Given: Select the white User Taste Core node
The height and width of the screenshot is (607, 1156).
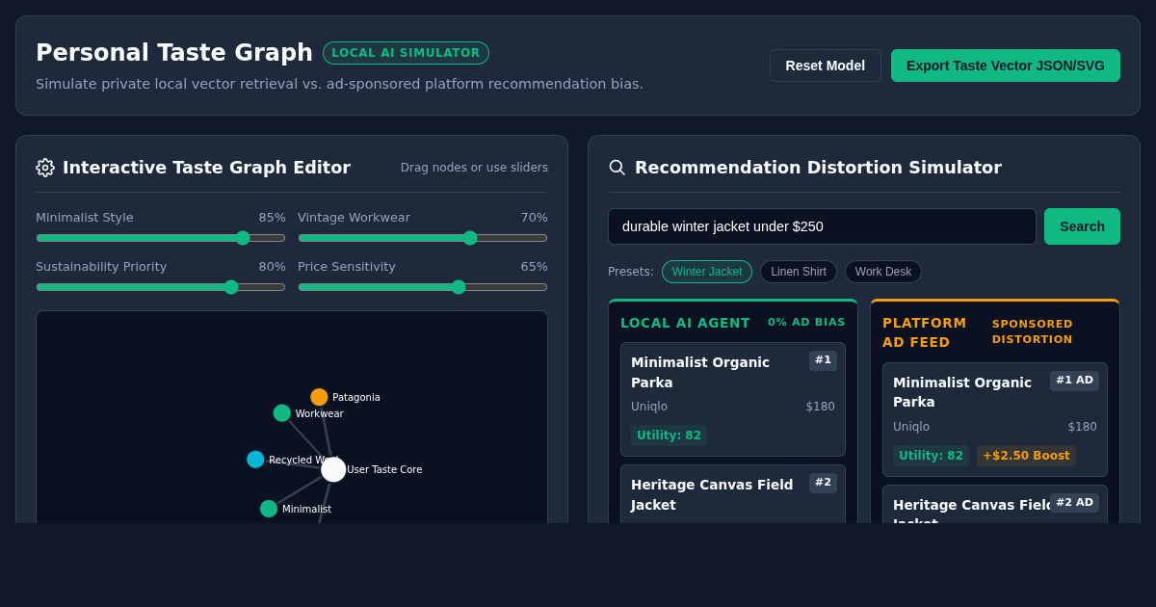Looking at the screenshot, I should pos(333,469).
